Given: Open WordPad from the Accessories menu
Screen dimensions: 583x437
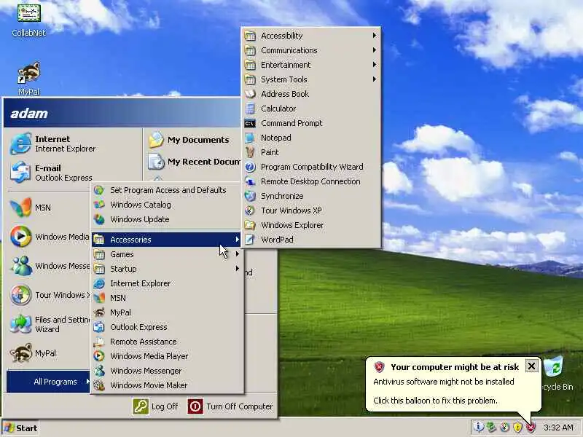Looking at the screenshot, I should 312,240.
